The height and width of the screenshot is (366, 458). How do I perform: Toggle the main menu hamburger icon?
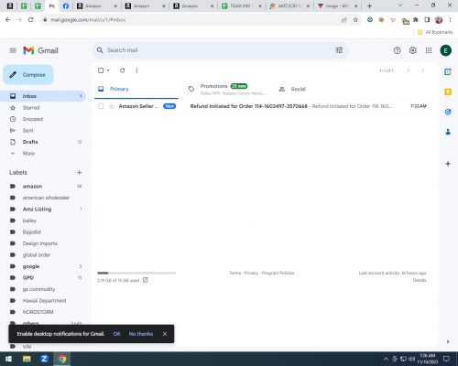click(13, 50)
